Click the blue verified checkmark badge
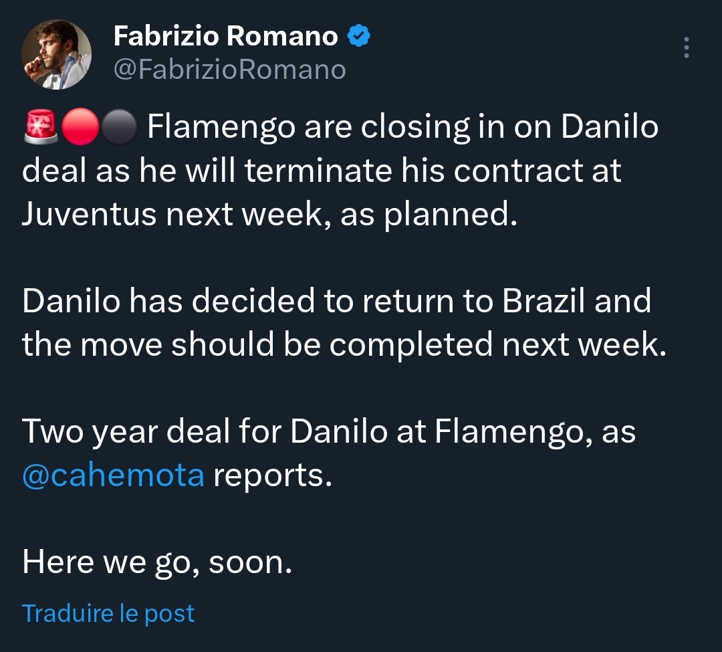 pyautogui.click(x=359, y=36)
